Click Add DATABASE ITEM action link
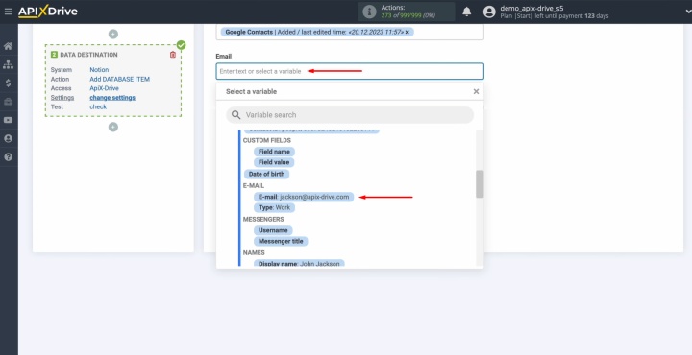Image resolution: width=692 pixels, height=355 pixels. (119, 79)
